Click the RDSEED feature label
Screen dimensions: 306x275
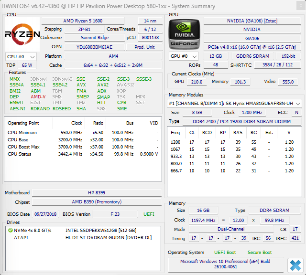click(x=62, y=109)
